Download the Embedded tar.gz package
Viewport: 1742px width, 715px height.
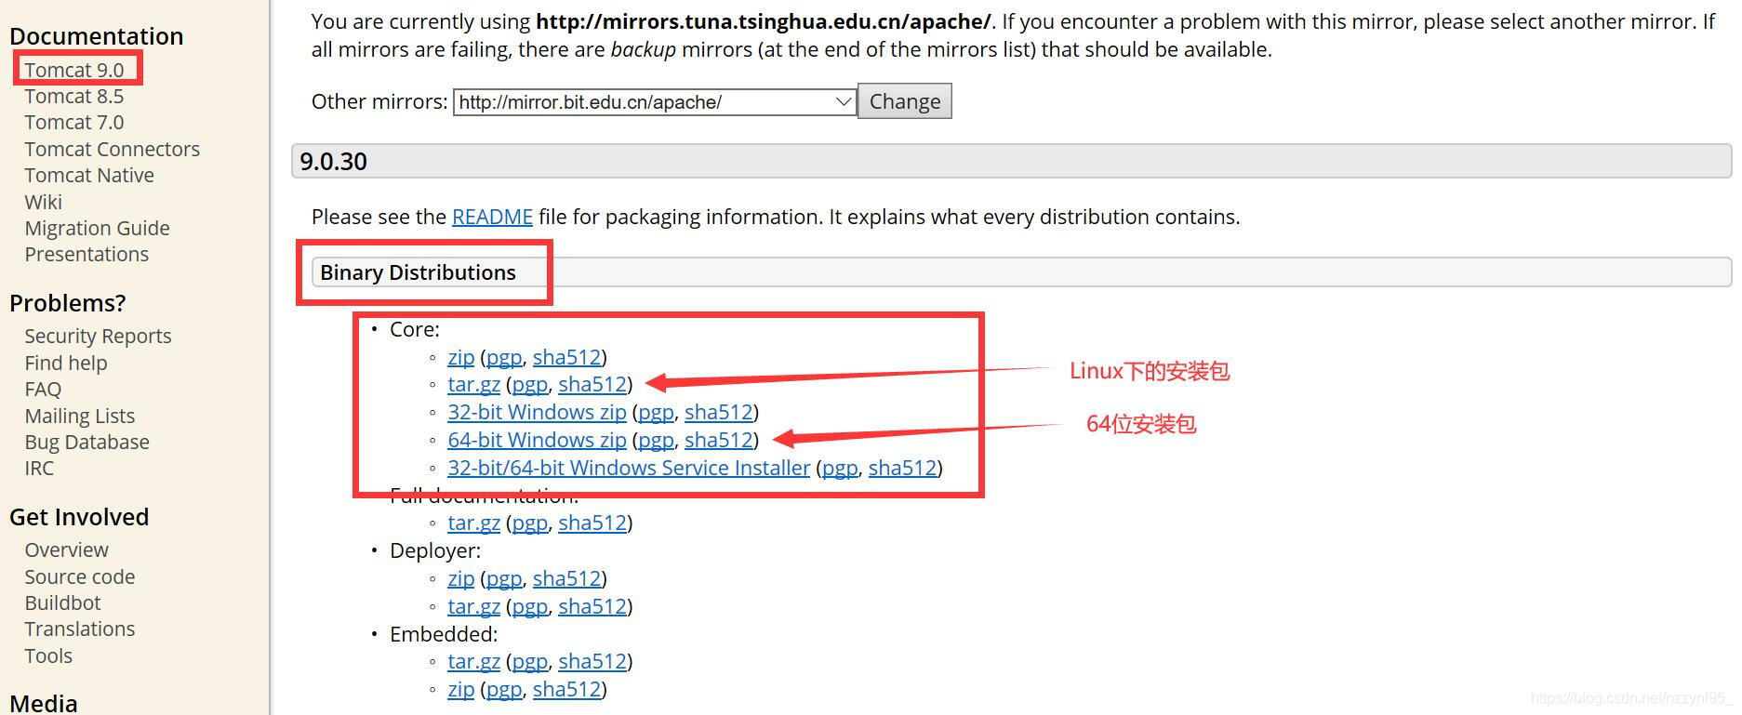[x=473, y=661]
